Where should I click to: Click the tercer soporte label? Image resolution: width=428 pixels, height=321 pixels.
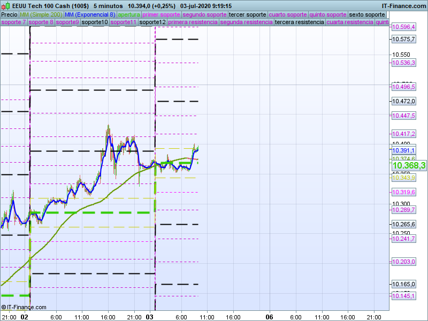click(247, 14)
